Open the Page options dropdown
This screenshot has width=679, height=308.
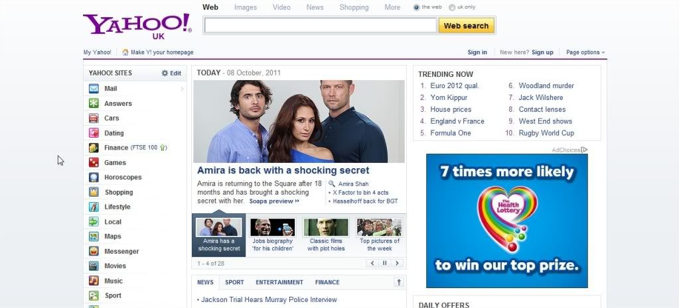(585, 52)
